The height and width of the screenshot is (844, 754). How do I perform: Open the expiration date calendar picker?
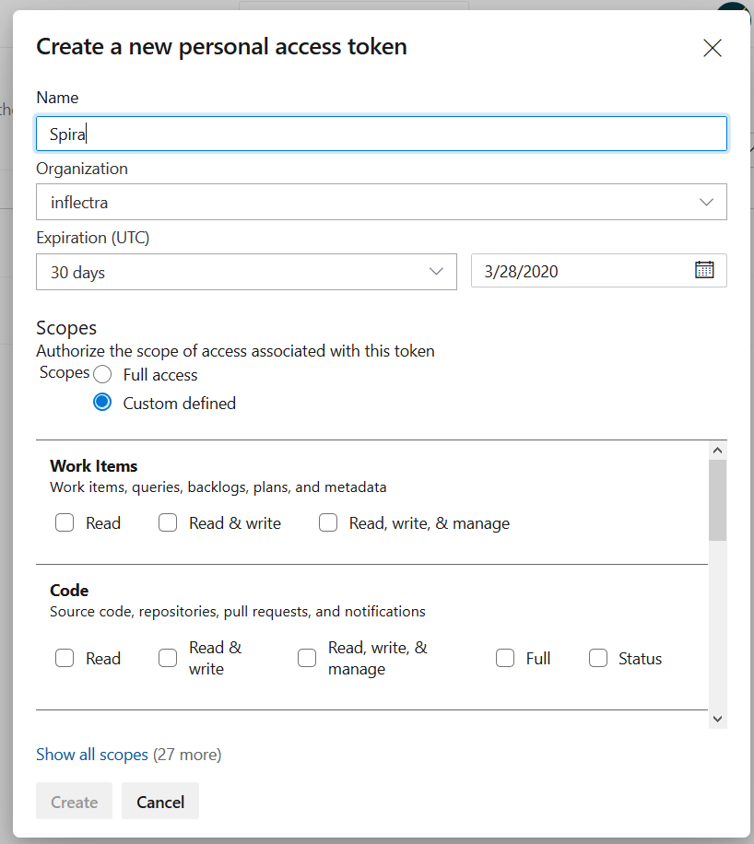(x=704, y=271)
